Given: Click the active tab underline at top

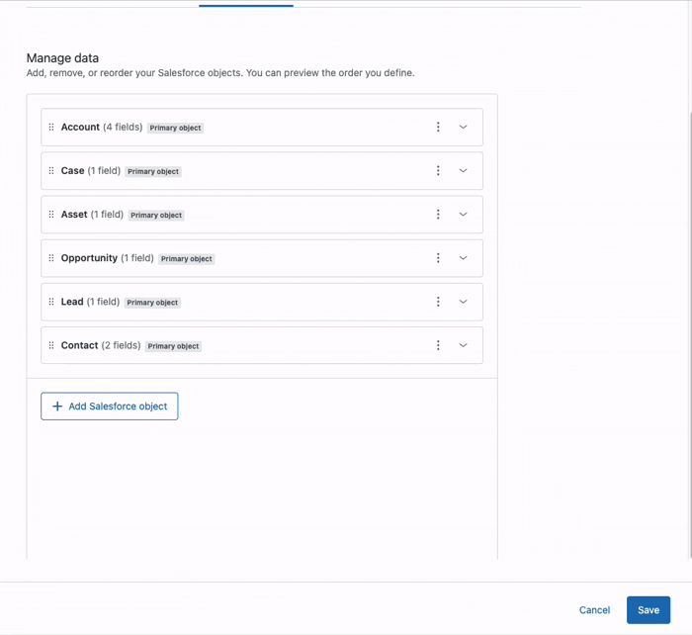Looking at the screenshot, I should 245,6.
